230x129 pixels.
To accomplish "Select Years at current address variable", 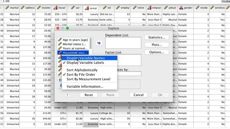I will pyautogui.click(x=73, y=48).
